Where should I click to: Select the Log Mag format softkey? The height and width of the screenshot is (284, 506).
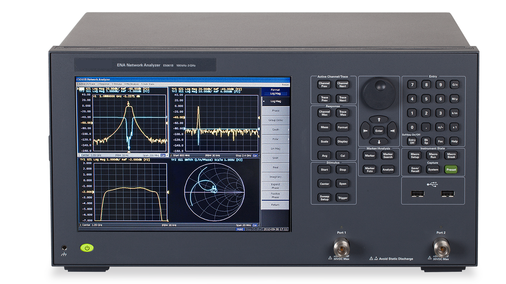click(x=275, y=101)
